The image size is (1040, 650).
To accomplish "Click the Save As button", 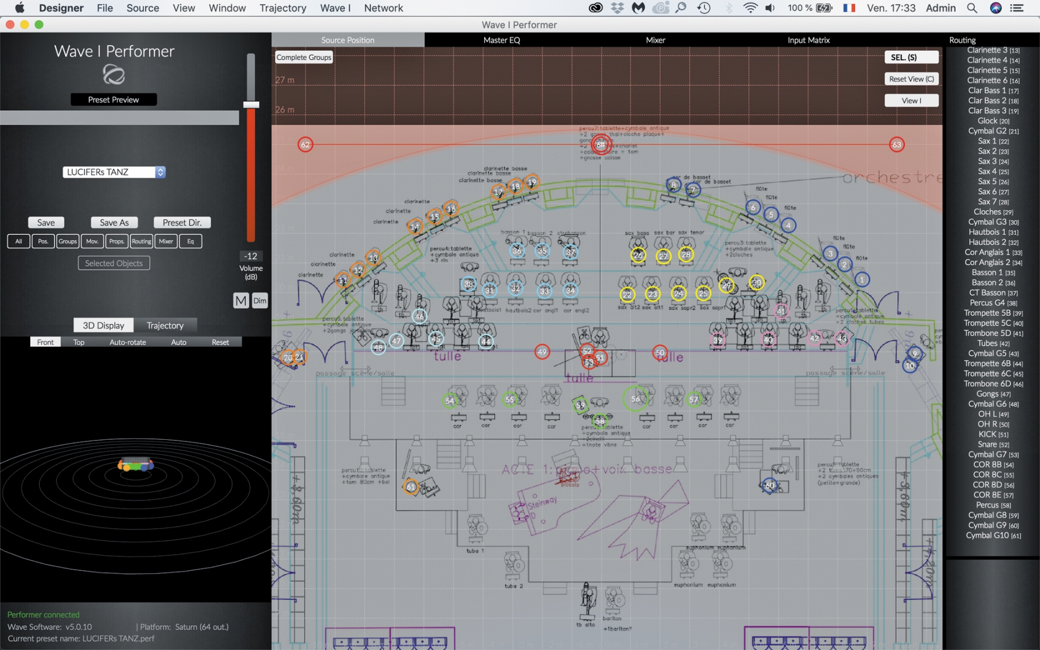I will pyautogui.click(x=114, y=222).
